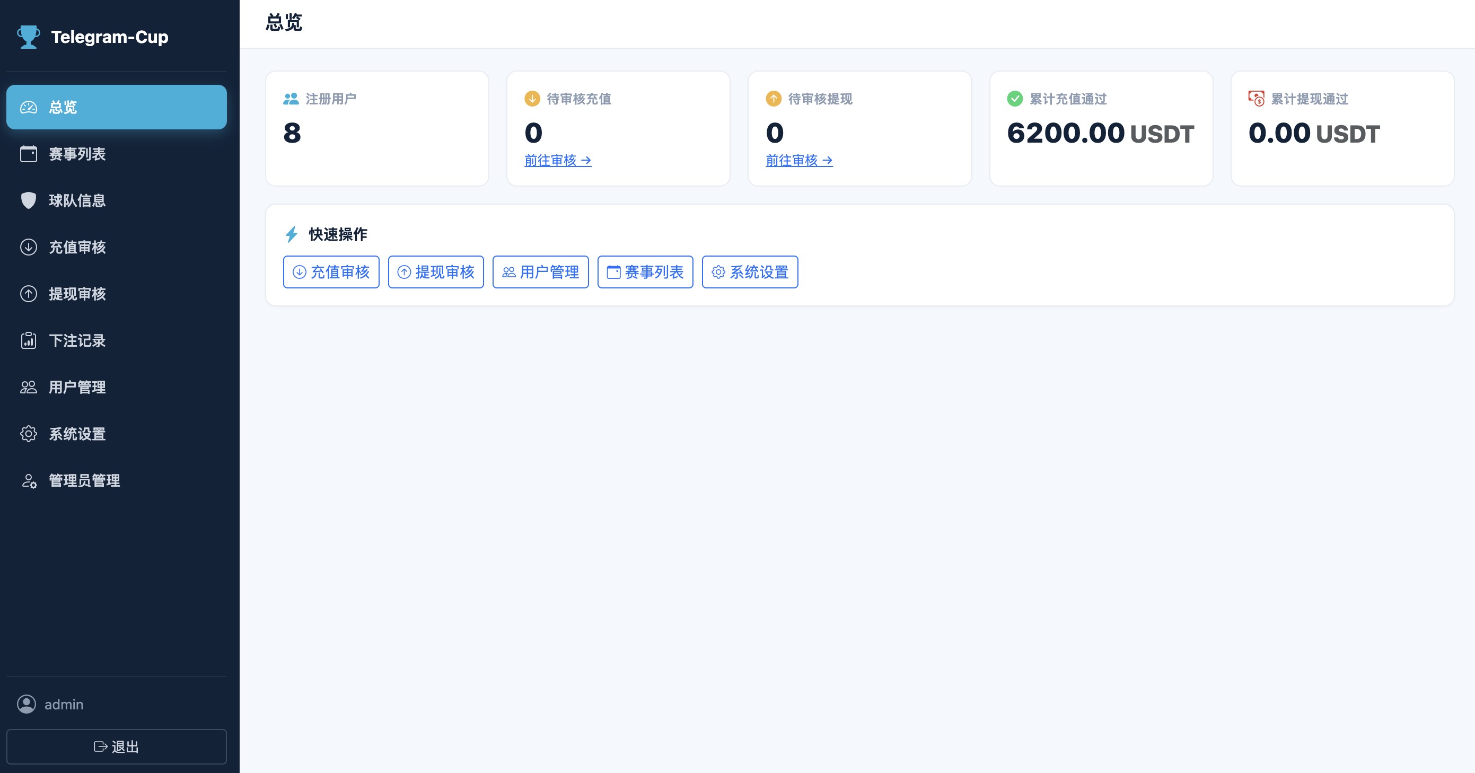1475x773 pixels.
Task: Click the blue users icon on 注册用户 card
Action: coord(291,99)
